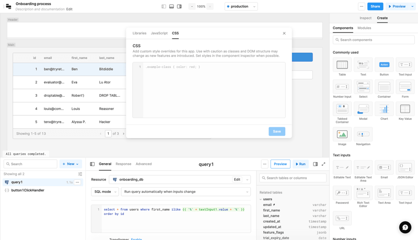Select the Components tab
This screenshot has height=240, width=418.
343,28
